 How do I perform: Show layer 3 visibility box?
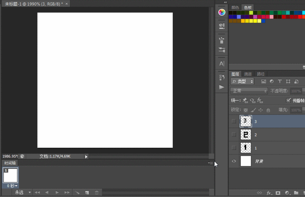(x=234, y=121)
